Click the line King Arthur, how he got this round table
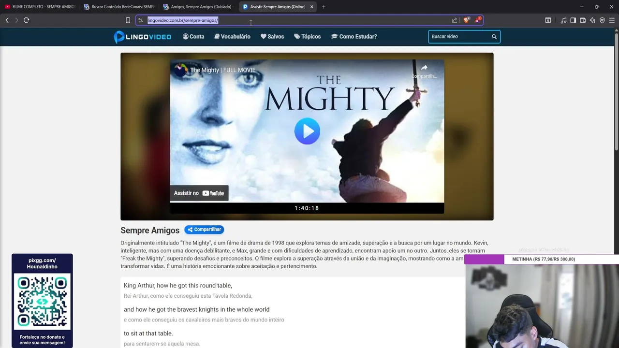Image resolution: width=619 pixels, height=348 pixels. (178, 286)
